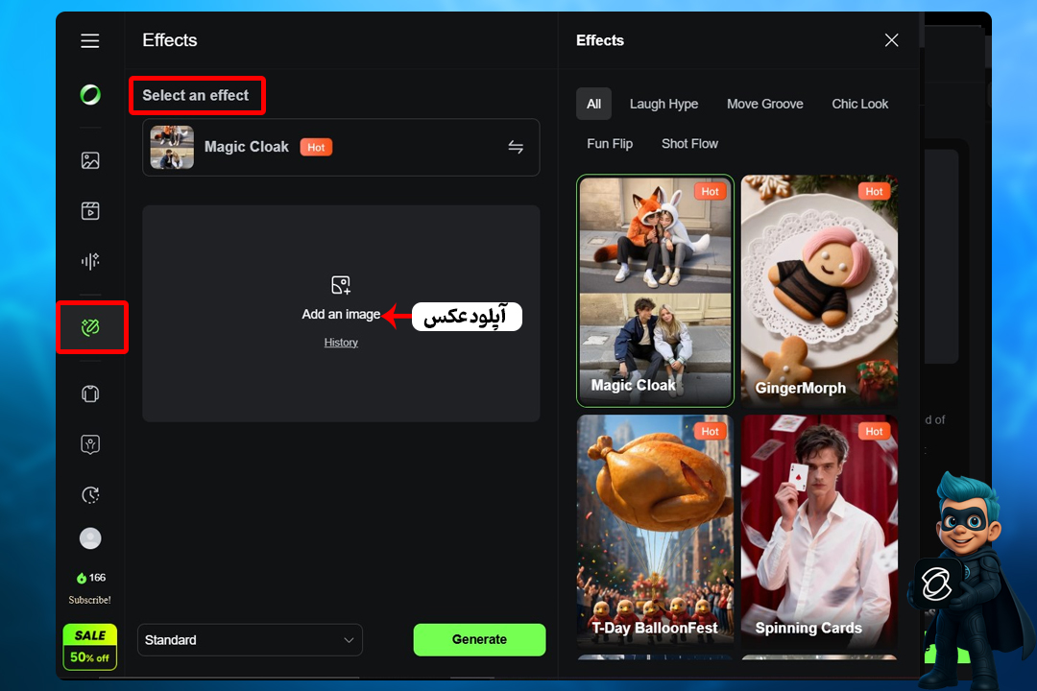Open the history clock sidebar icon
1037x691 pixels.
point(90,494)
